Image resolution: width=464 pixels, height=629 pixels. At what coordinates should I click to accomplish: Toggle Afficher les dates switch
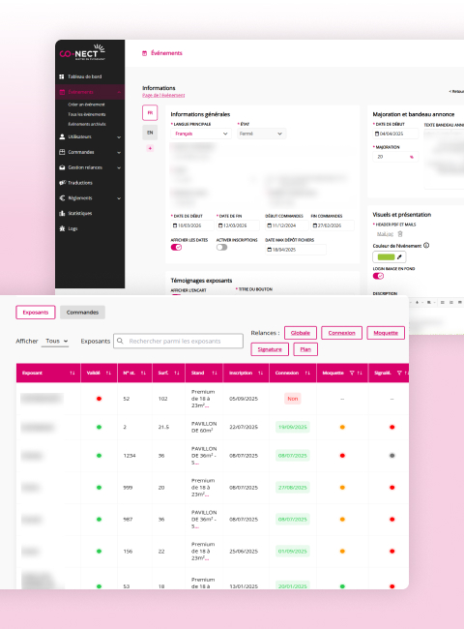coord(176,247)
